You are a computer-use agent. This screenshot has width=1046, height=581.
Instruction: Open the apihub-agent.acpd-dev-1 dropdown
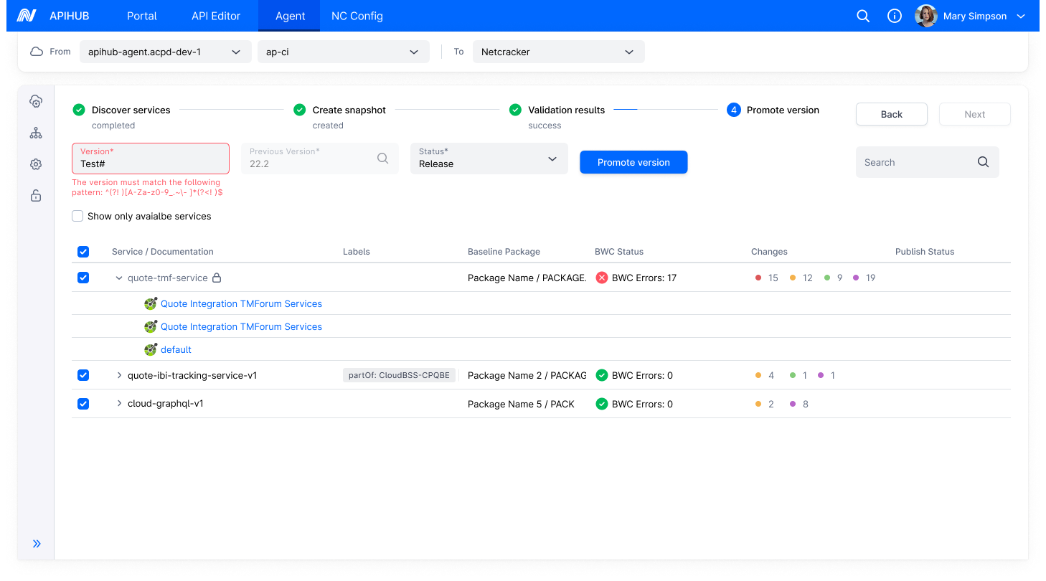point(166,52)
